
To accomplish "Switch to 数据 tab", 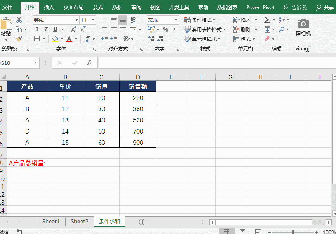I will click(x=117, y=7).
